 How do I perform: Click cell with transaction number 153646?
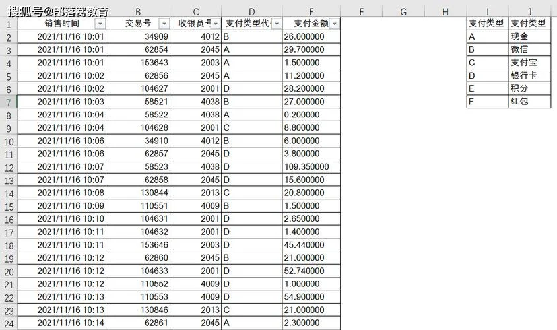point(138,245)
